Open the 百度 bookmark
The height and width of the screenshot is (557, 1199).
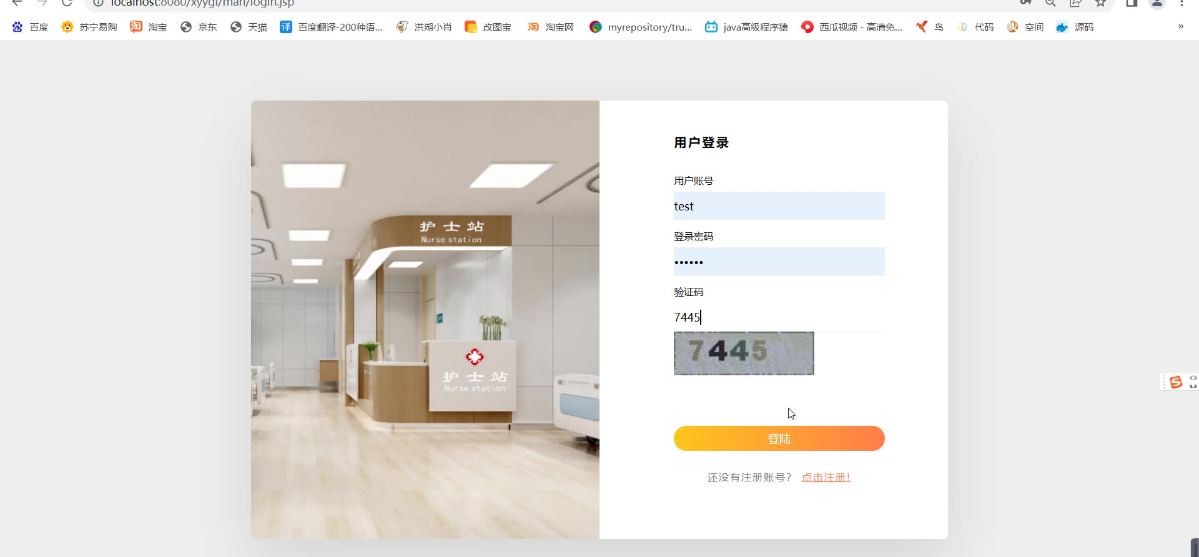30,27
